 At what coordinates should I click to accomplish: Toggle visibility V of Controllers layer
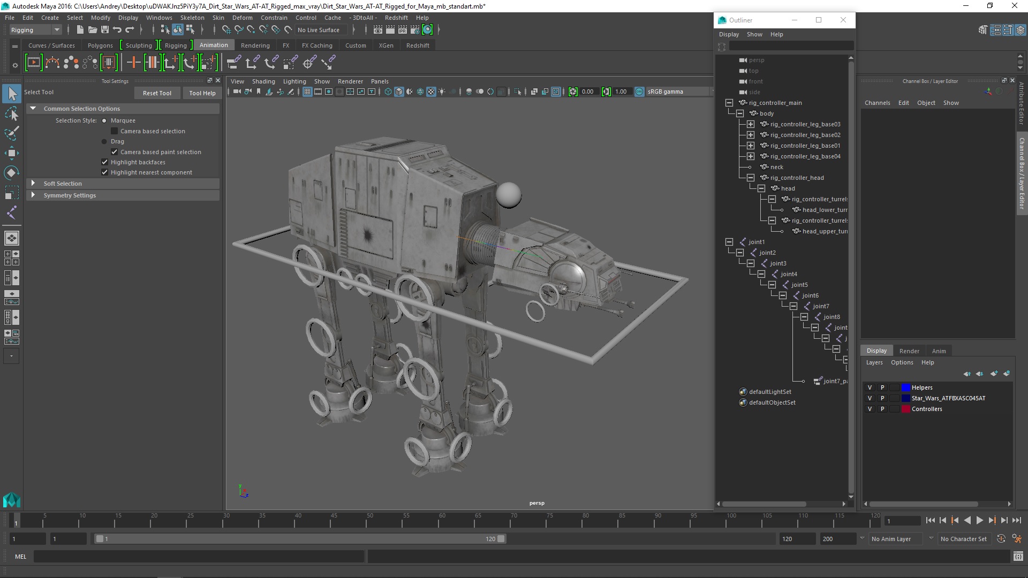click(870, 409)
